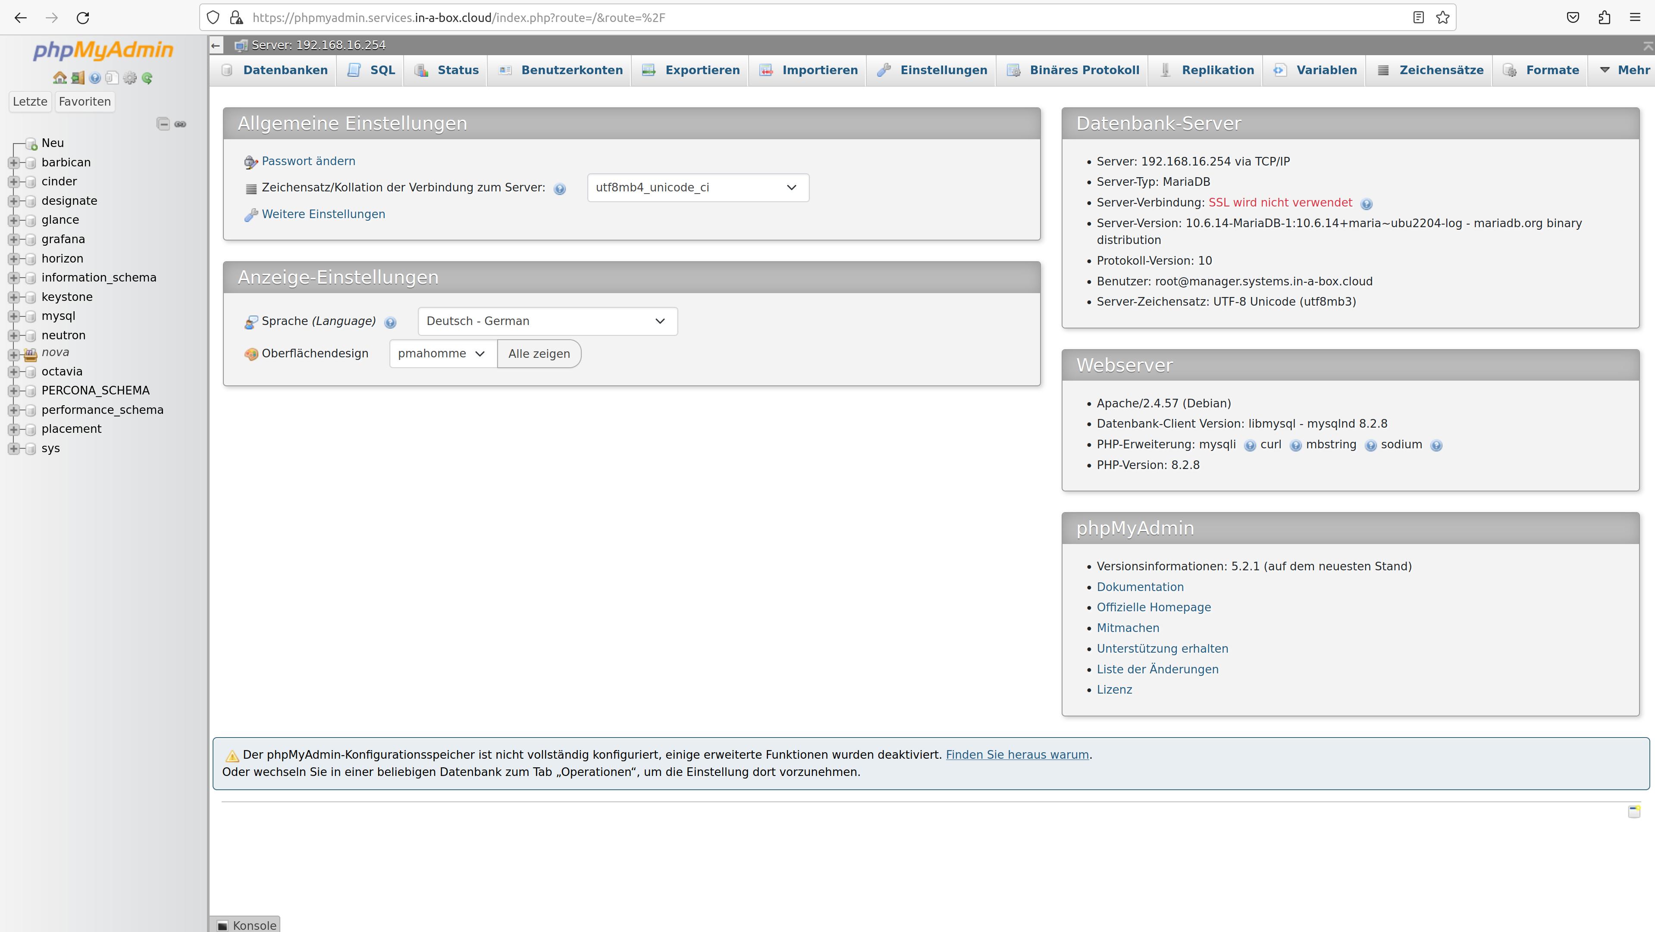Click the Alle zeigen button
This screenshot has height=932, width=1655.
tap(539, 354)
